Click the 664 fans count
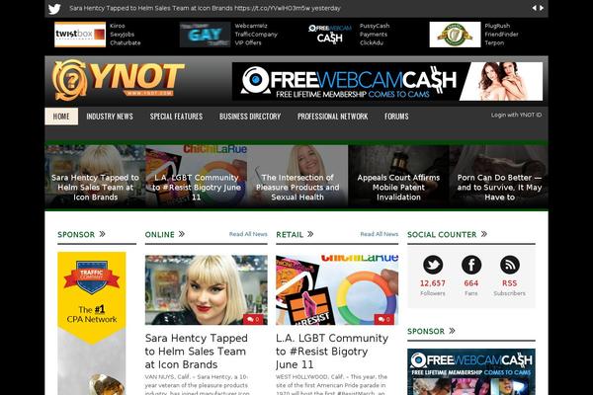 (x=471, y=283)
